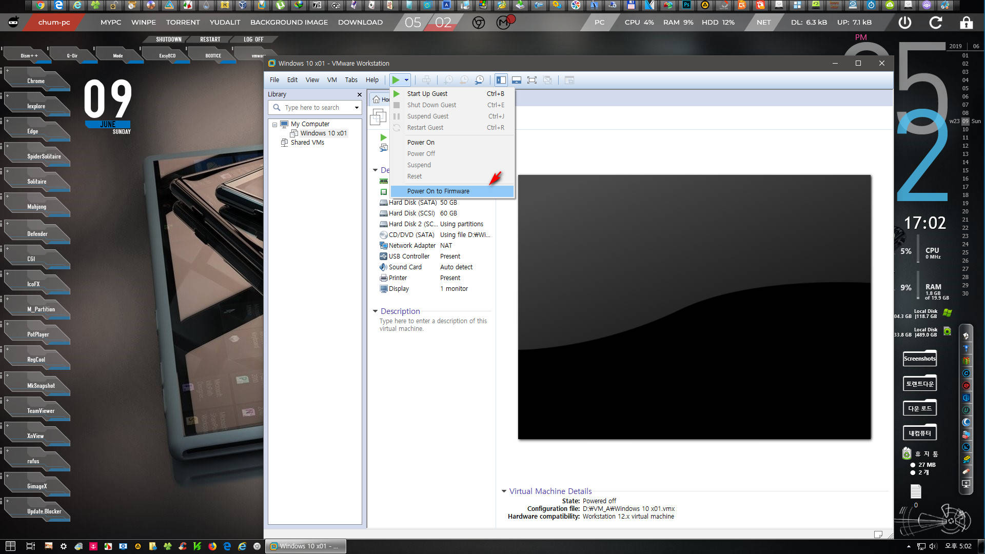This screenshot has height=554, width=985.
Task: Toggle the Library panel toolbar button
Action: point(501,80)
